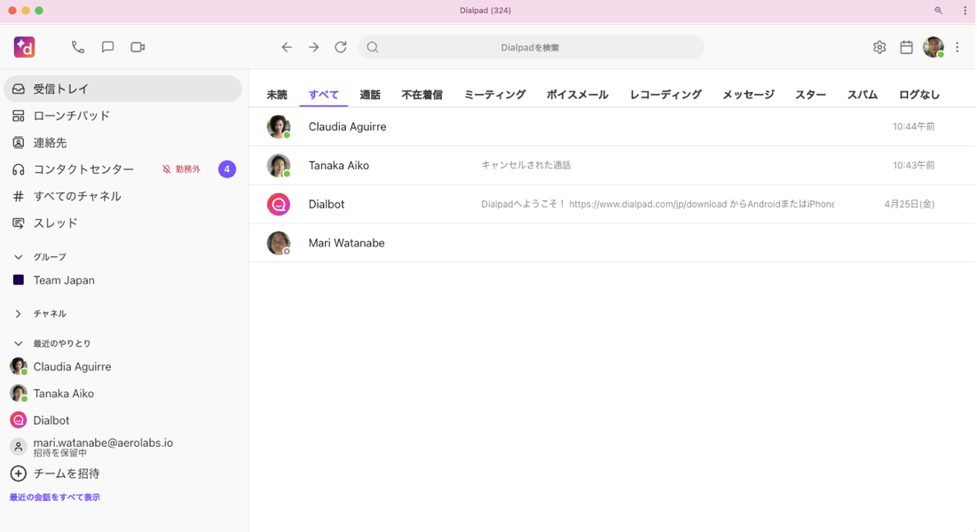This screenshot has width=977, height=532.
Task: Open Claudia Aguirre inbox row
Action: [612, 127]
